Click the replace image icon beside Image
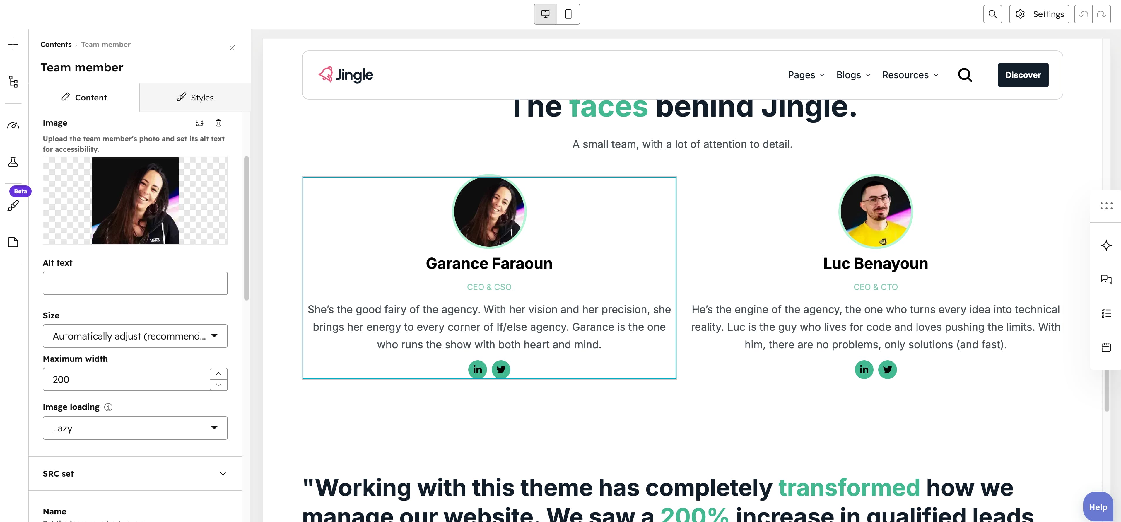 tap(199, 123)
